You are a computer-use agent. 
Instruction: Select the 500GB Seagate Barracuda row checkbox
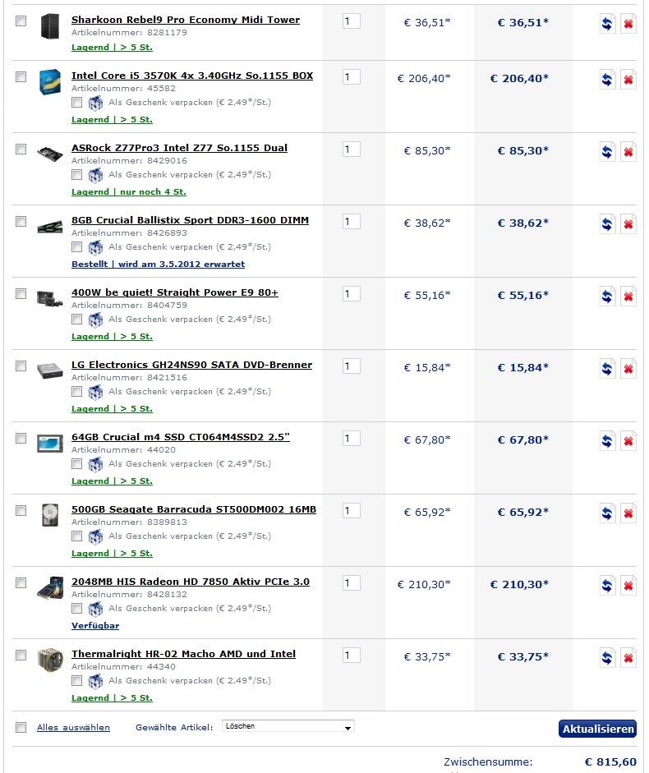point(21,510)
